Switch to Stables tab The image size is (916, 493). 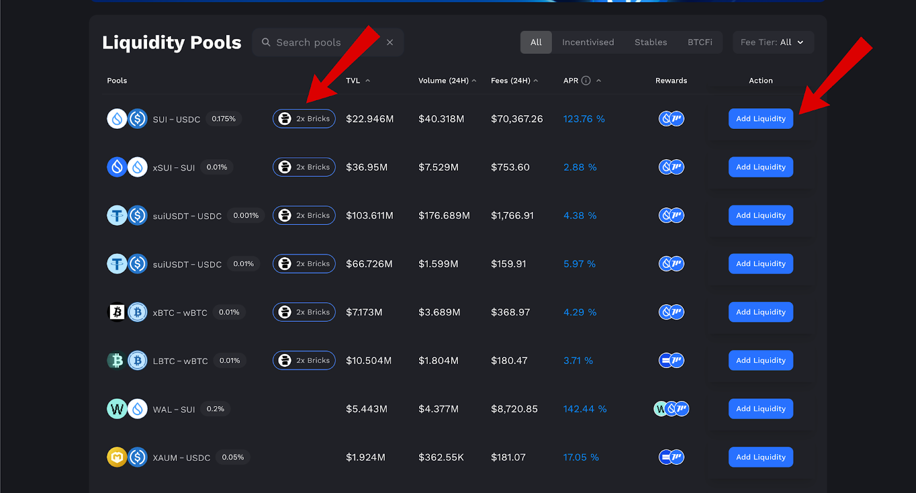[x=651, y=42]
